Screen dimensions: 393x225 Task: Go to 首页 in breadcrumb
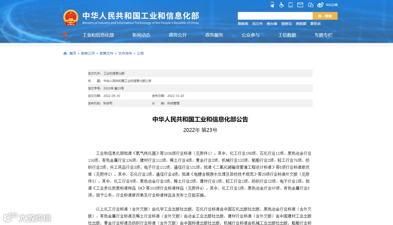[x=73, y=53]
